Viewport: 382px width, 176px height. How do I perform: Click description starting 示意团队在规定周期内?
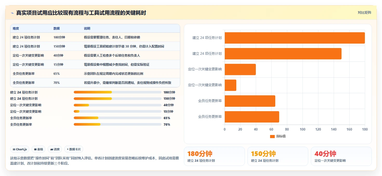tap(113, 74)
